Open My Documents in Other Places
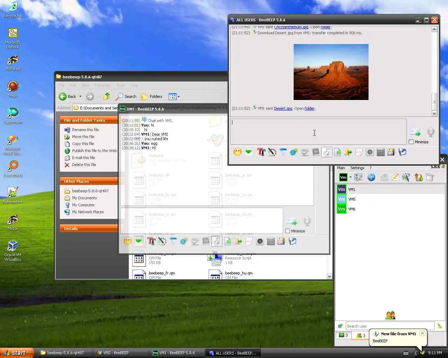The width and height of the screenshot is (448, 358). (x=84, y=198)
